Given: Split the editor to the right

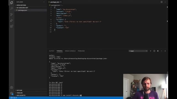Looking at the screenshot, I should (162, 2).
